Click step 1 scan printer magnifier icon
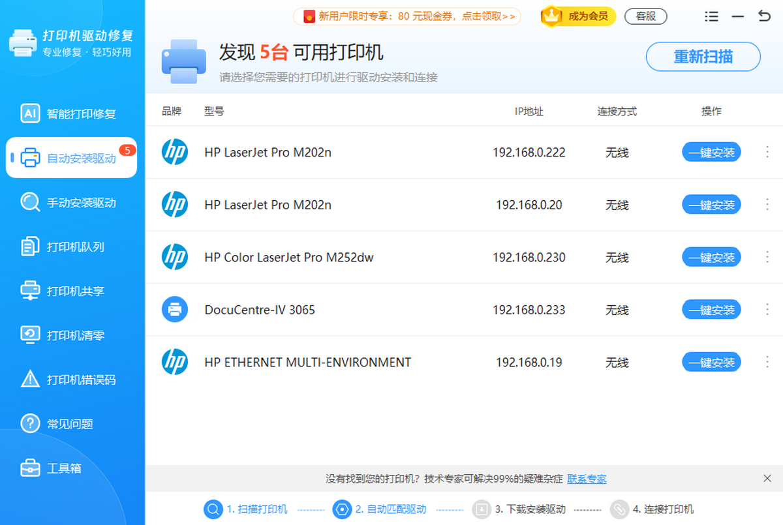783x525 pixels. 213,509
